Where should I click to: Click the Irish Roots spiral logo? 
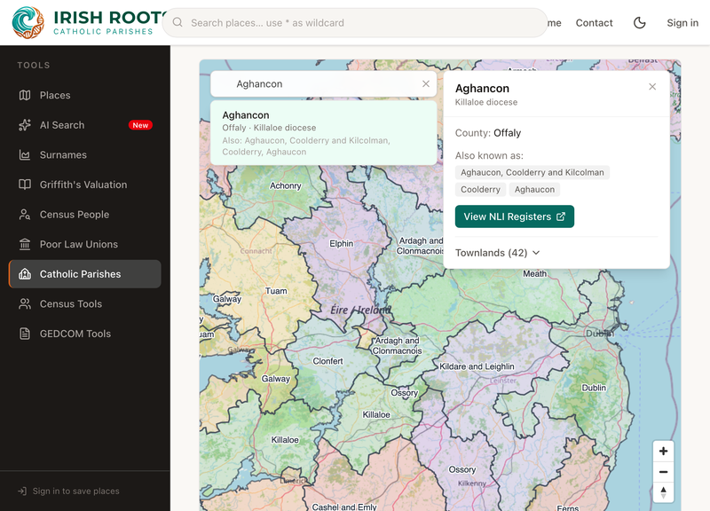pyautogui.click(x=28, y=23)
